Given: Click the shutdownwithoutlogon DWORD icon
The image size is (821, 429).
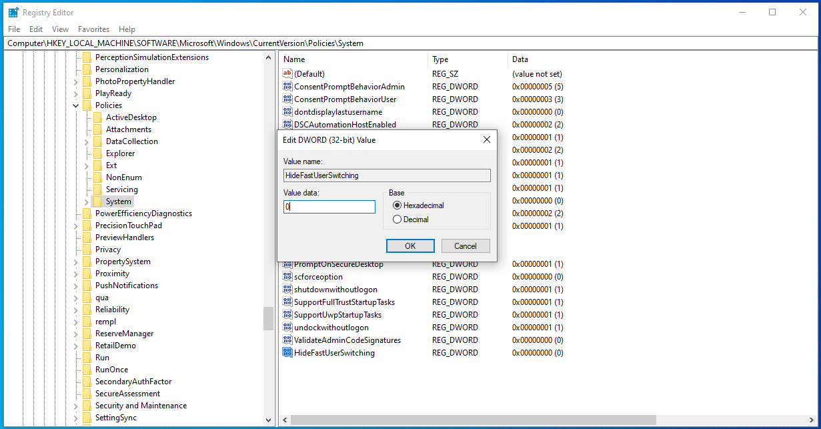Looking at the screenshot, I should click(287, 290).
